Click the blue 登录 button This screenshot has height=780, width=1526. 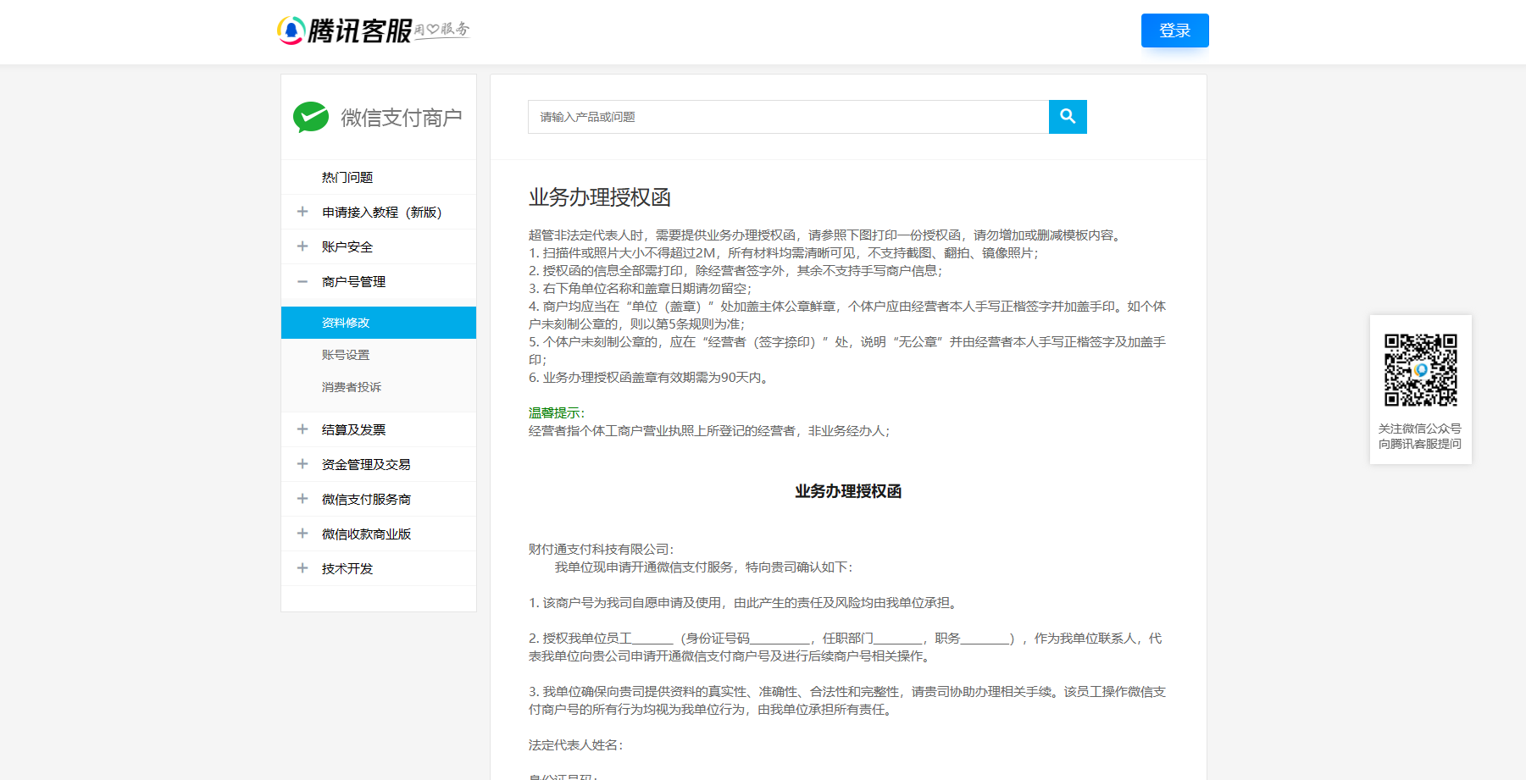(1175, 30)
